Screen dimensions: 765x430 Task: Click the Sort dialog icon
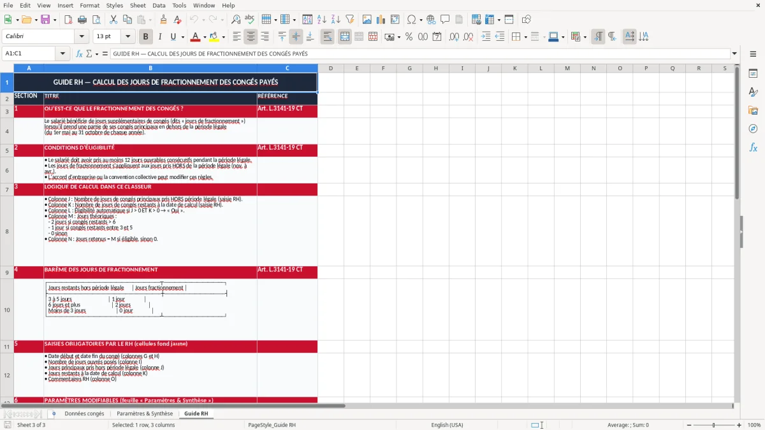[x=307, y=20]
